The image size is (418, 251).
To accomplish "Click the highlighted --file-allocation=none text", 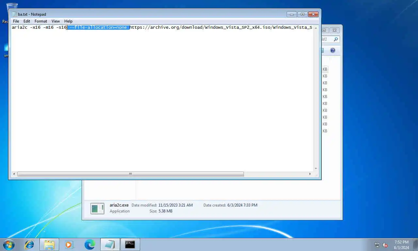I will coord(98,27).
